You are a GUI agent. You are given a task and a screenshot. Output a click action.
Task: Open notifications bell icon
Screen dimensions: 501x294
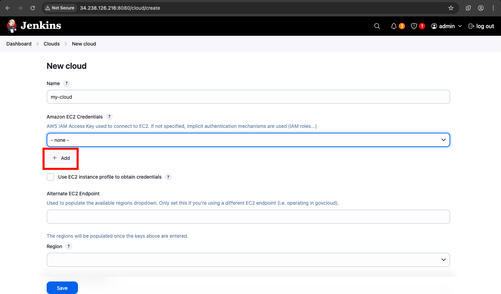[394, 26]
